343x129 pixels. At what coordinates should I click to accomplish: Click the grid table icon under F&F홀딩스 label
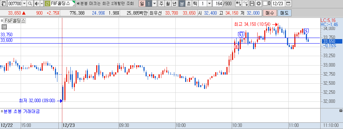pos(4,27)
